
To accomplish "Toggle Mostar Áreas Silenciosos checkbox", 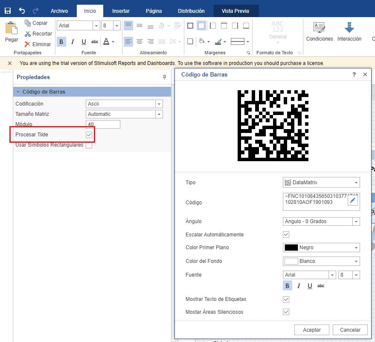I will pos(286,312).
